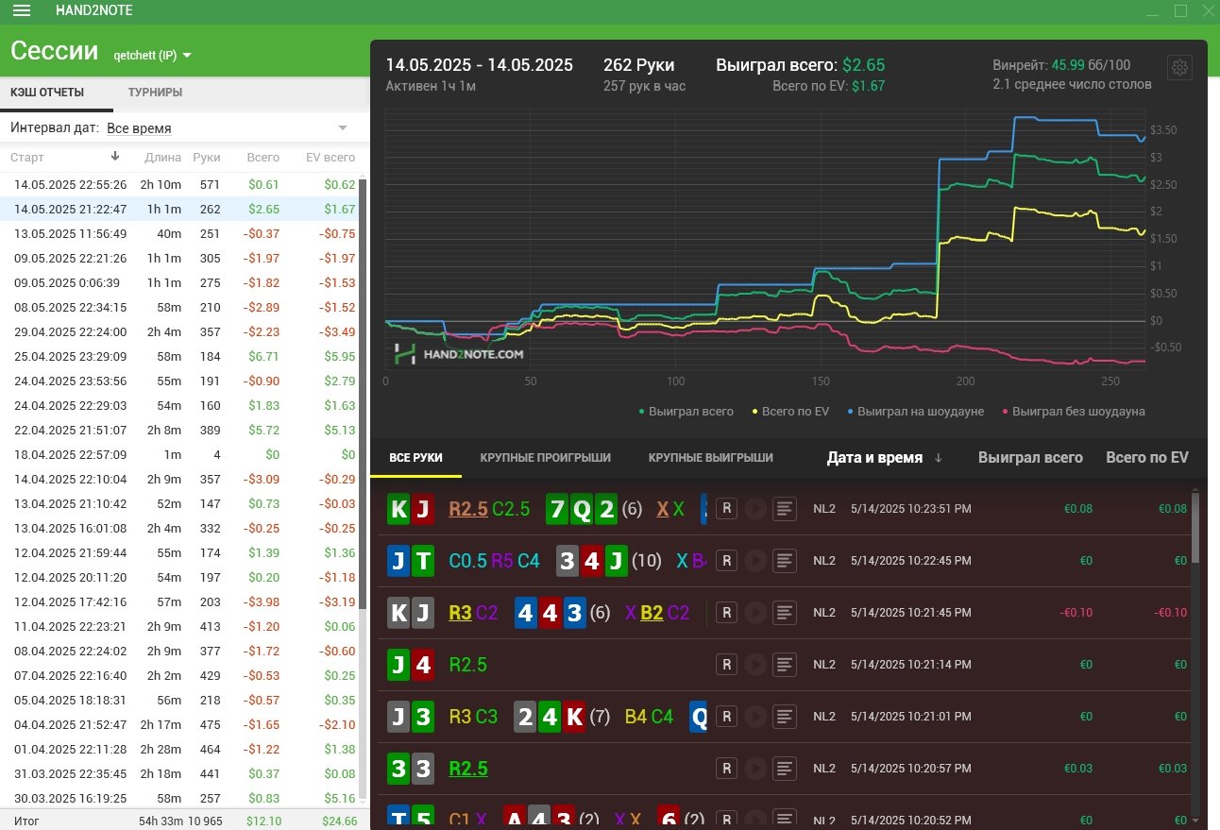Open hand text for 33 row
1220x830 pixels.
point(784,769)
